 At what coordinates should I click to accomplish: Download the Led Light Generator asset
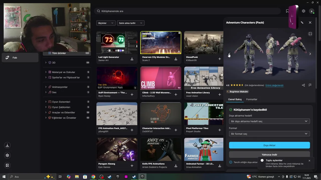[132, 59]
